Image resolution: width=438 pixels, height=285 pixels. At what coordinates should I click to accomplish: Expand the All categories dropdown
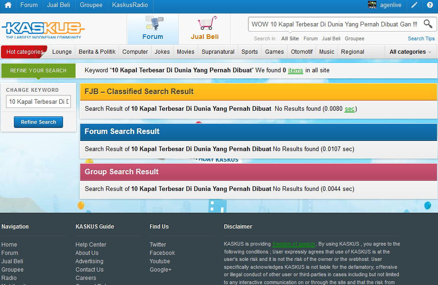pyautogui.click(x=410, y=52)
